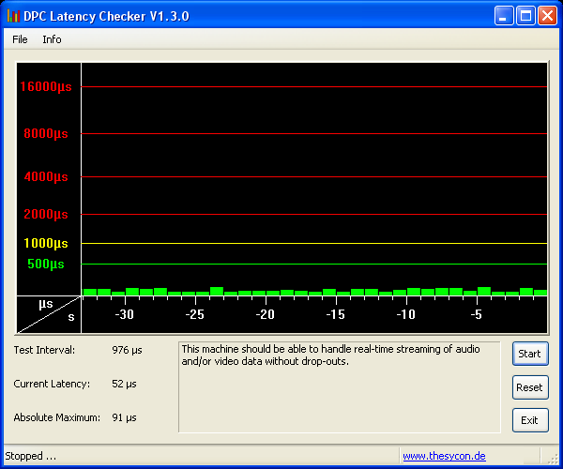Click the Reset button
Image resolution: width=563 pixels, height=469 pixels.
(530, 387)
